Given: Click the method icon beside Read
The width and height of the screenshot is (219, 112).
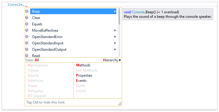Looking at the screenshot, I should coord(27,56).
